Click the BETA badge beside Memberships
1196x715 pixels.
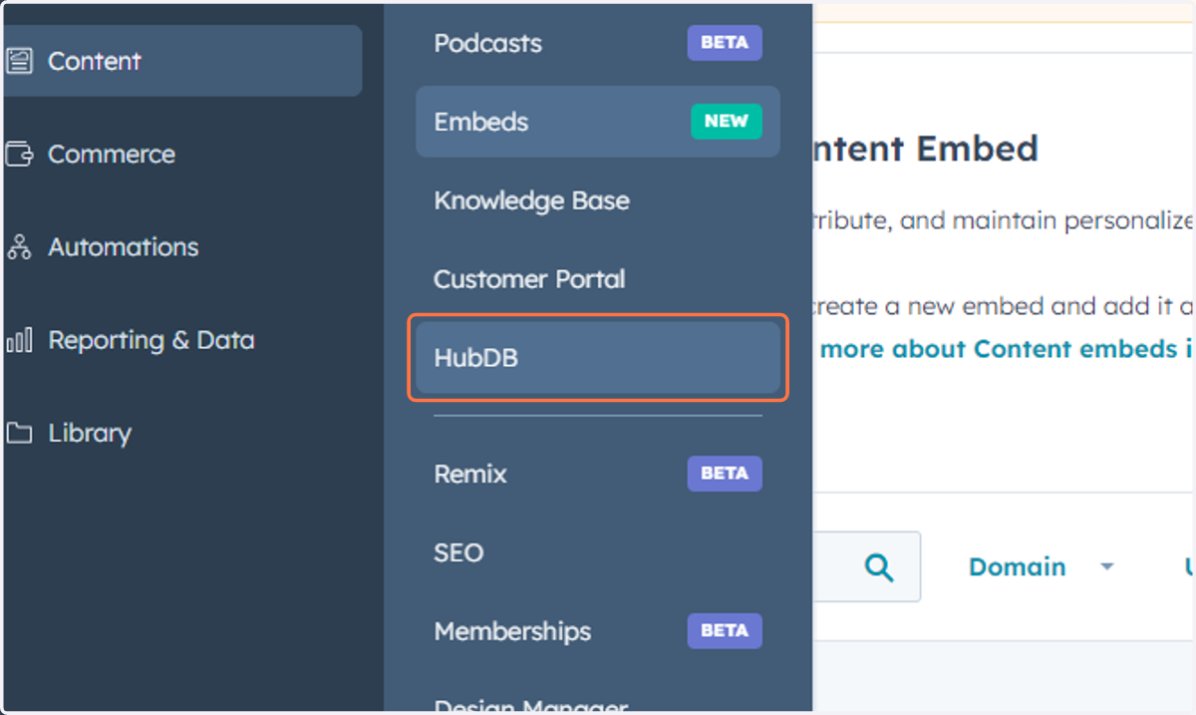725,631
